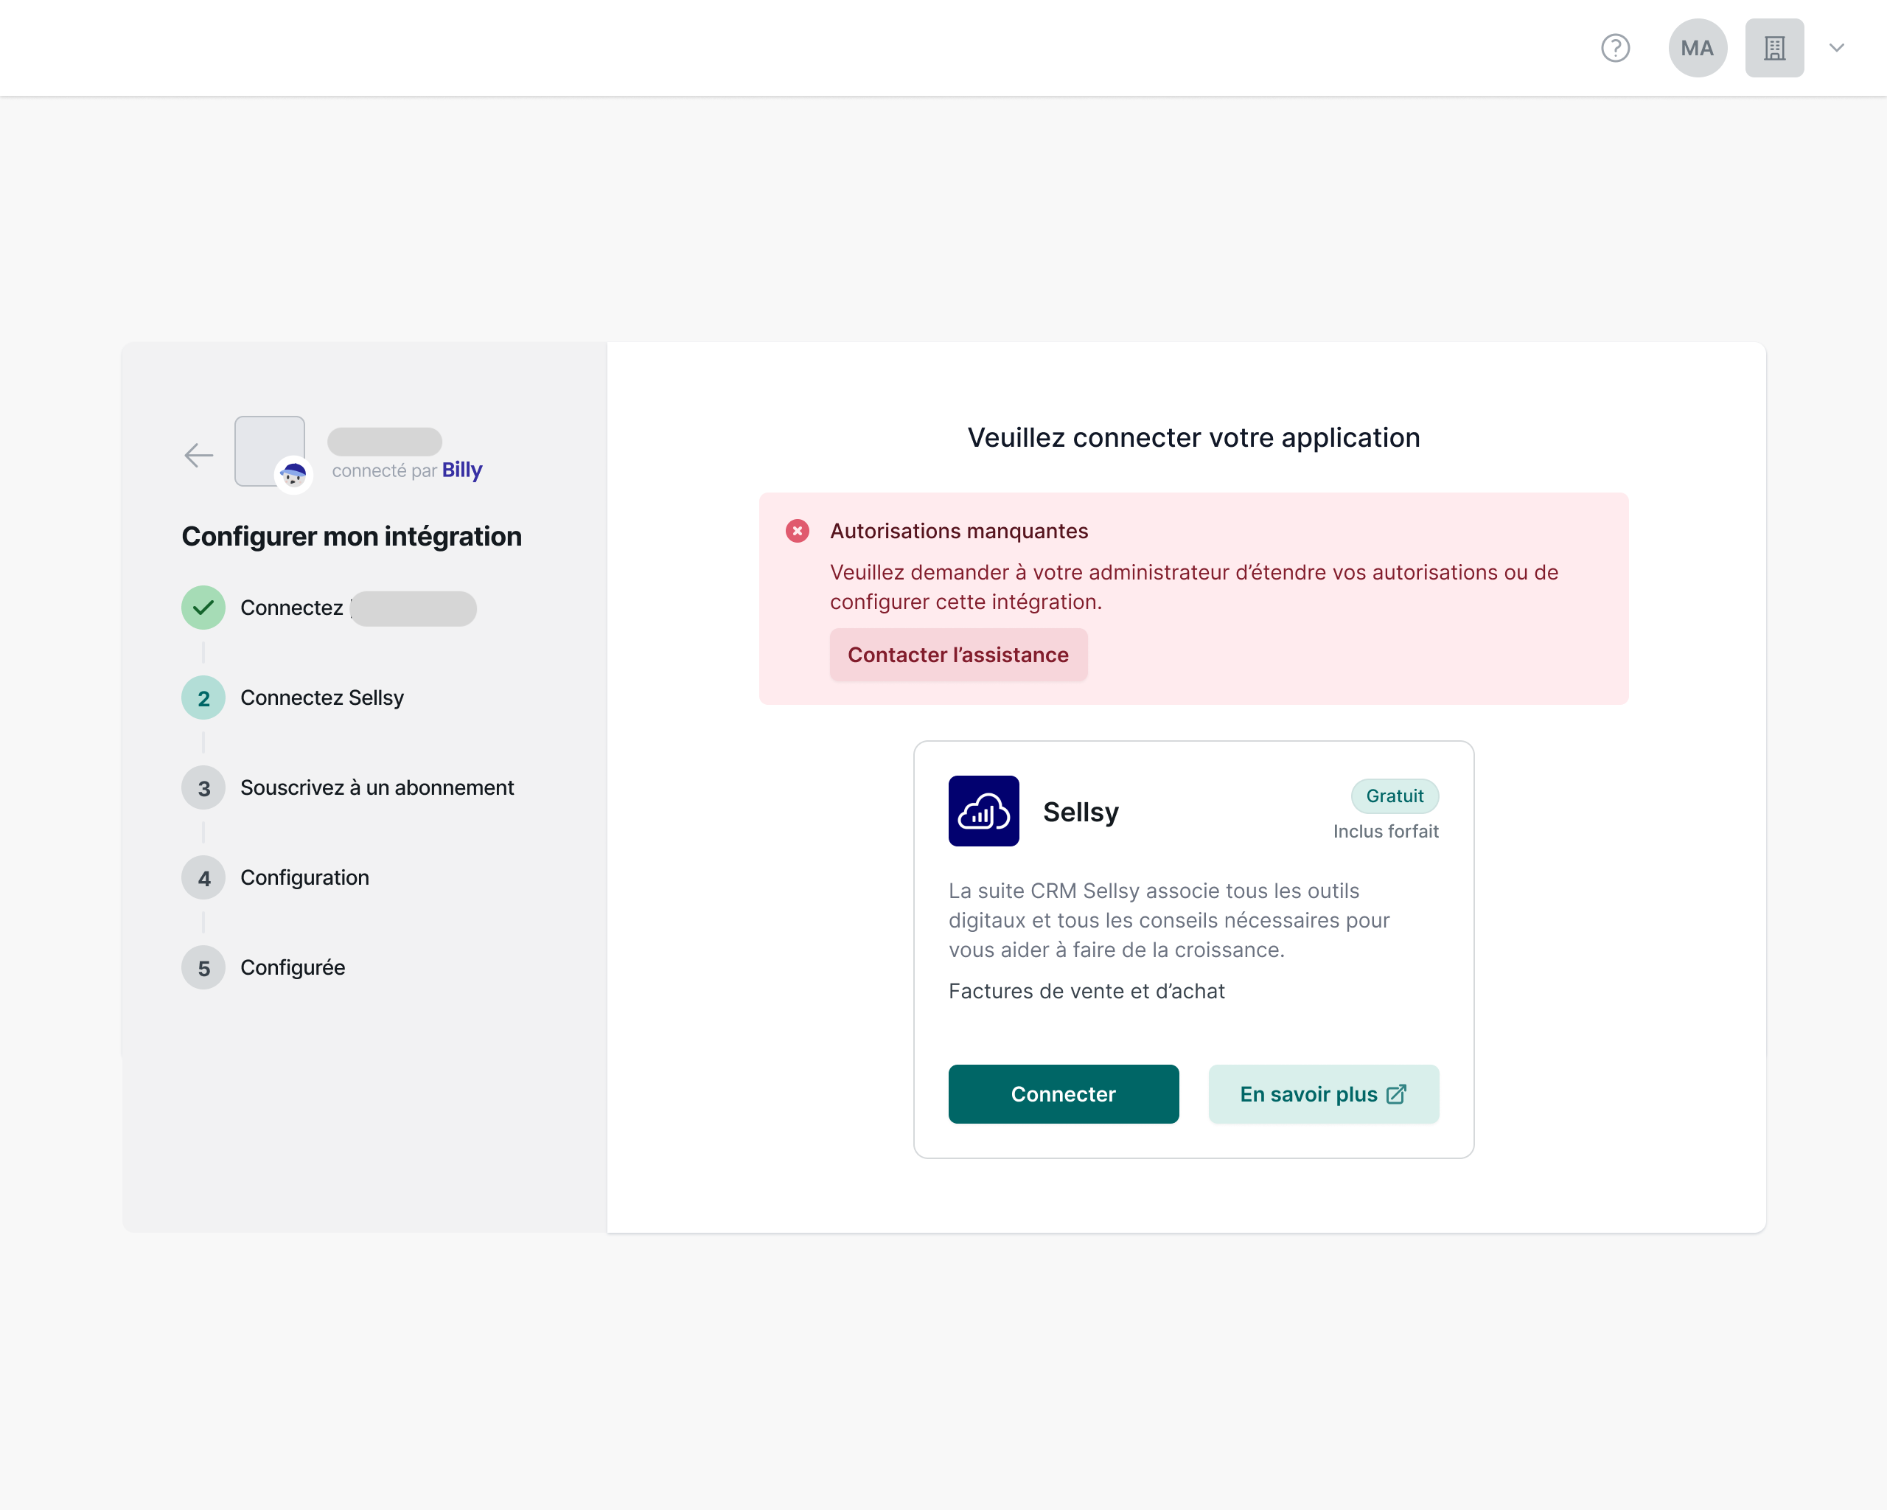Click the completed step green checkmark

203,608
